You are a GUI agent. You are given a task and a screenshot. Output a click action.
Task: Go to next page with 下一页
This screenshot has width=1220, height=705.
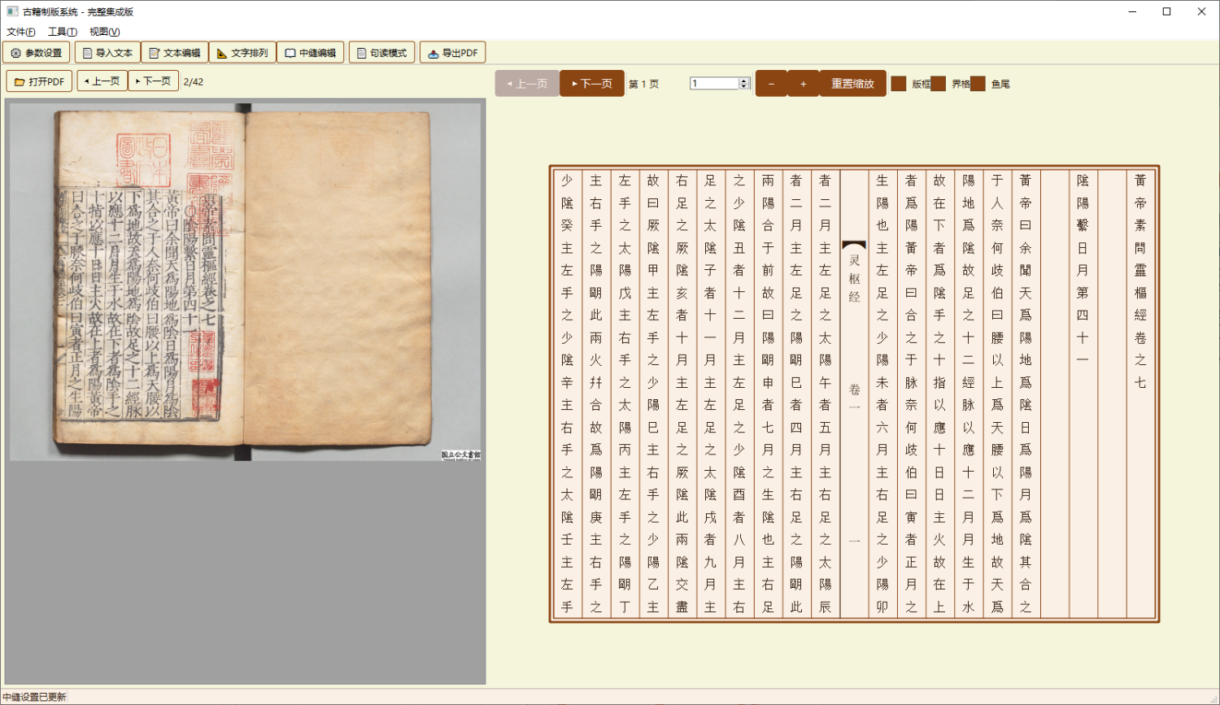[x=592, y=83]
